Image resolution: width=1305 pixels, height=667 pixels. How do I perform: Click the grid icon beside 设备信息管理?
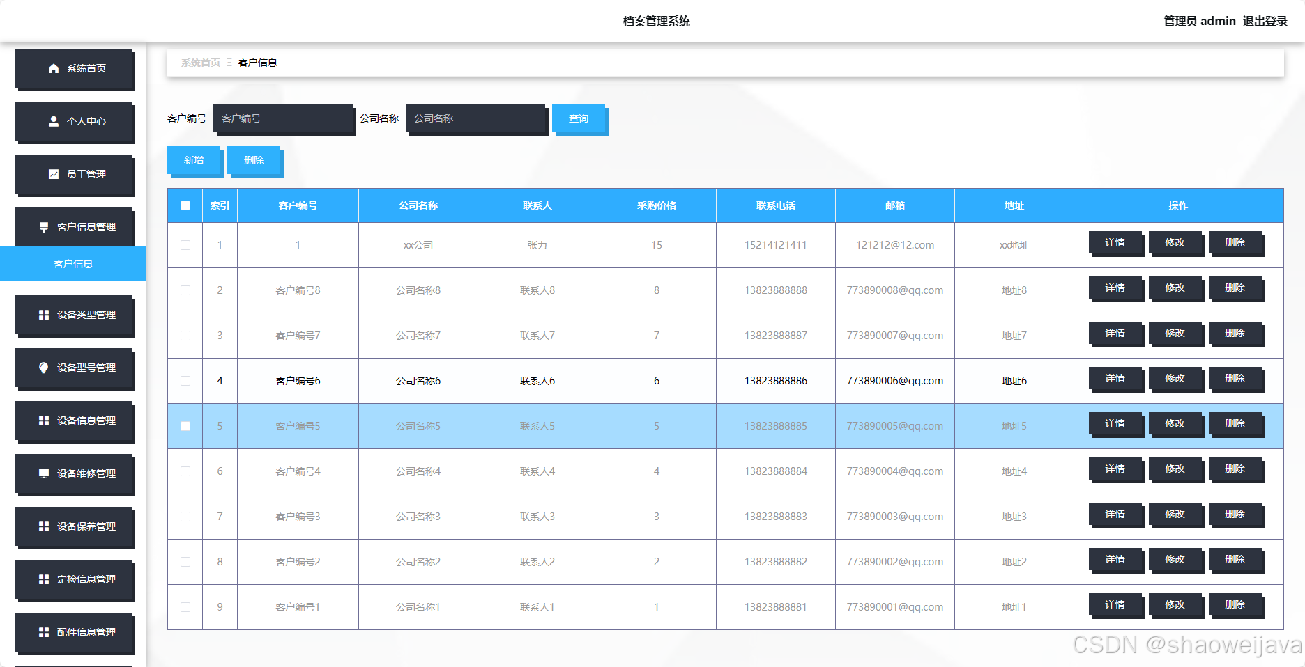44,421
